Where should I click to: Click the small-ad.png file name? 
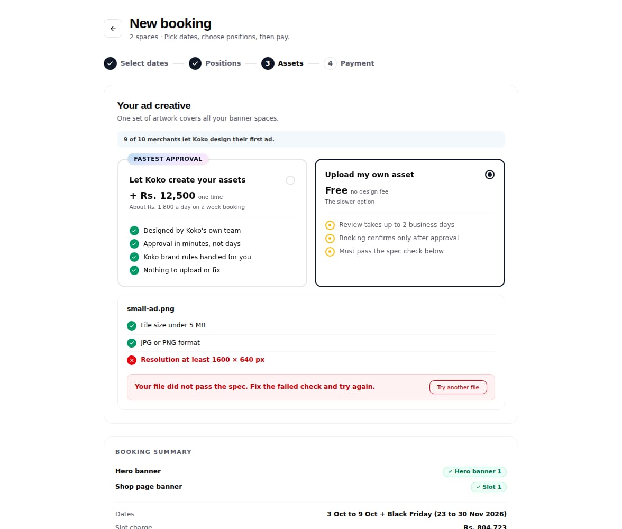(151, 309)
